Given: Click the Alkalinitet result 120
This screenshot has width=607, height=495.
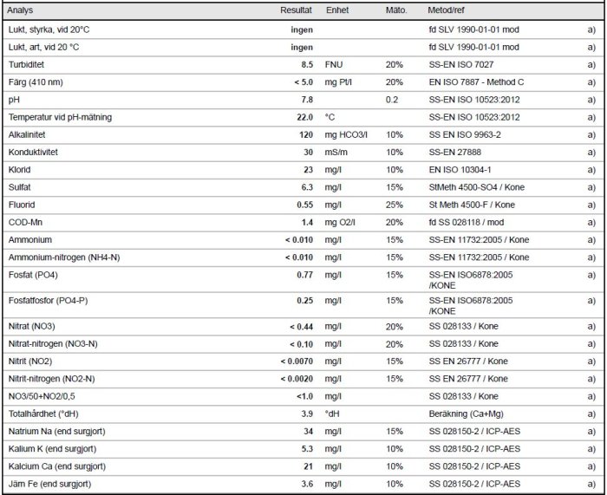Looking at the screenshot, I should click(306, 134).
